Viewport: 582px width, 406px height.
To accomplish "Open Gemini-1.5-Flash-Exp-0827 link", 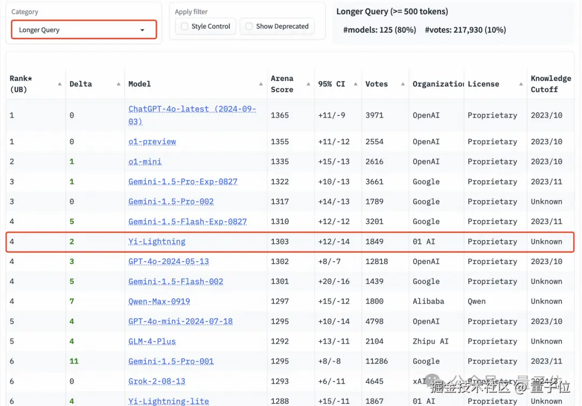I will click(x=188, y=222).
